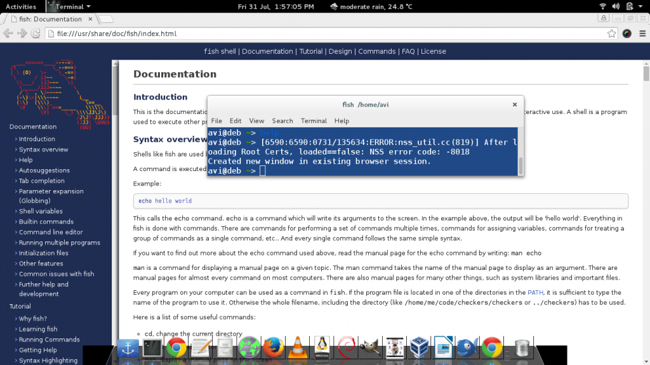This screenshot has width=650, height=365.
Task: Open the terminal emulator dock icon
Action: [x=152, y=347]
